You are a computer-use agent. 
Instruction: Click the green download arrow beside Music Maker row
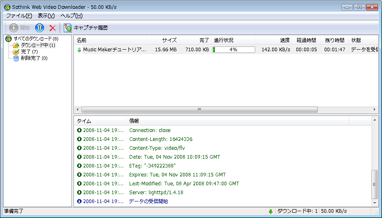pos(79,50)
